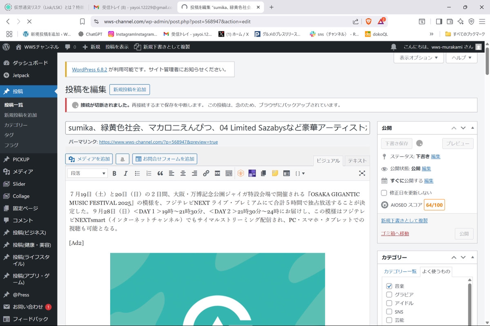This screenshot has height=326, width=490.
Task: Insert or edit link
Action: pos(206,173)
